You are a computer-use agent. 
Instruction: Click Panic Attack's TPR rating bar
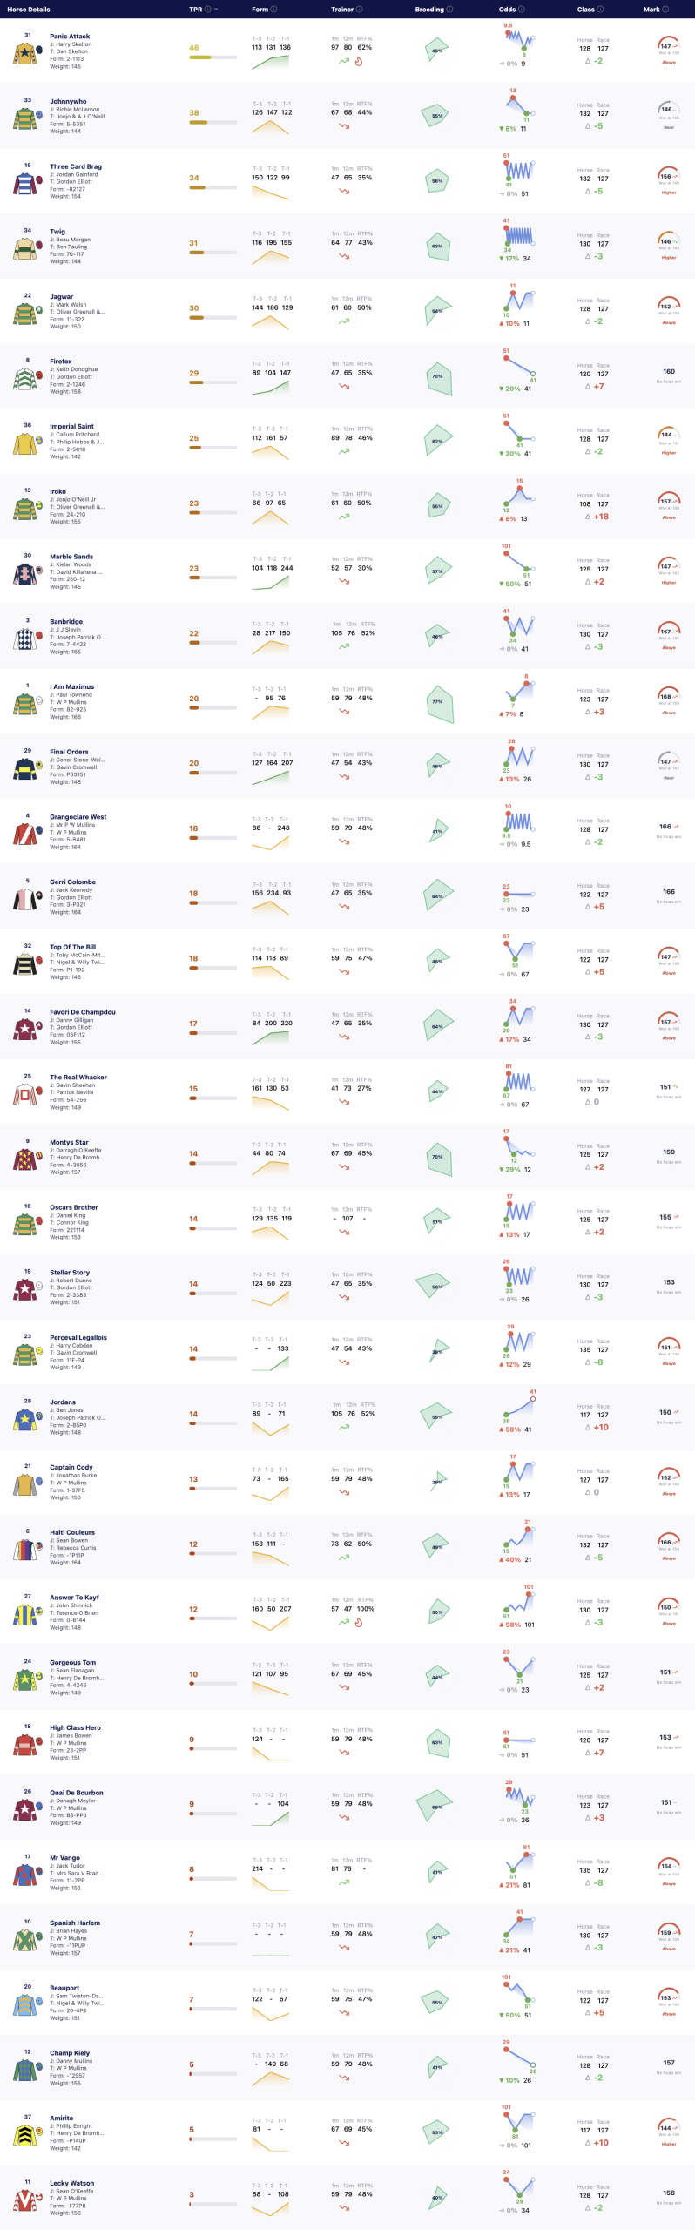pyautogui.click(x=213, y=57)
